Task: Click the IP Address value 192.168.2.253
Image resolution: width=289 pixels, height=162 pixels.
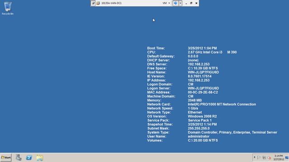Action: [x=199, y=80]
